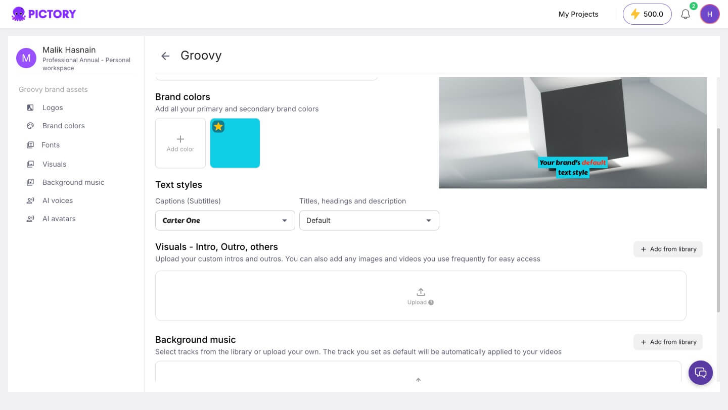The width and height of the screenshot is (728, 410).
Task: Select the cyan brand color swatch
Action: [235, 143]
